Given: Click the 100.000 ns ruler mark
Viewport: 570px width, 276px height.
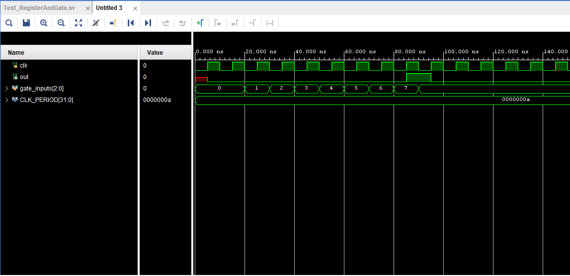Looking at the screenshot, I should click(461, 52).
